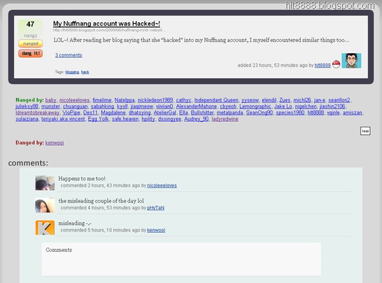Image resolution: width=382 pixels, height=283 pixels.
Task: Open pHyTaN commenter name link
Action: (x=156, y=208)
